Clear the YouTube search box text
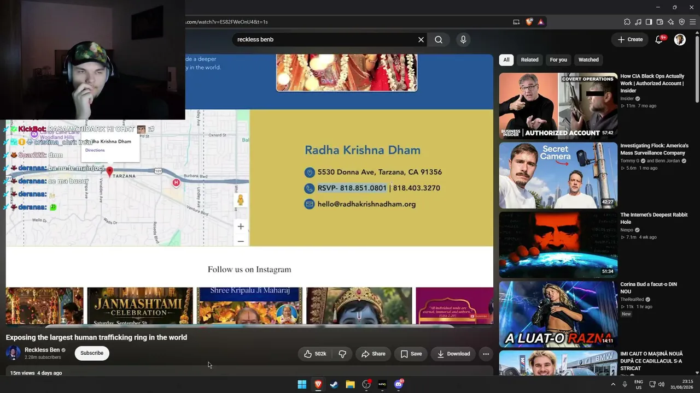700x393 pixels. point(421,39)
